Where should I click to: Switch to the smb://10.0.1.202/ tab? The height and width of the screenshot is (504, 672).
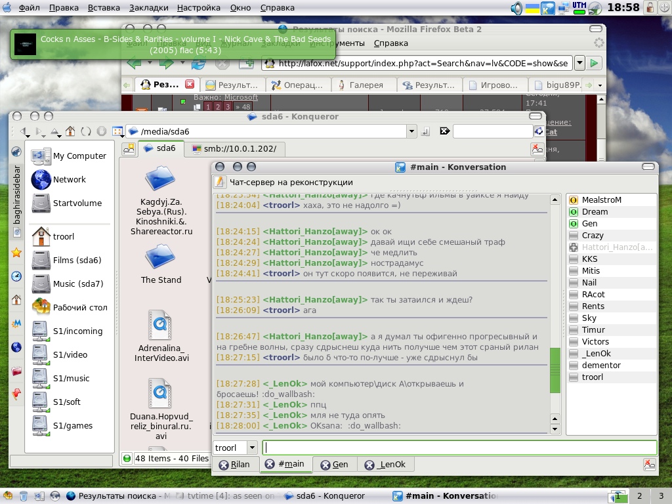235,149
